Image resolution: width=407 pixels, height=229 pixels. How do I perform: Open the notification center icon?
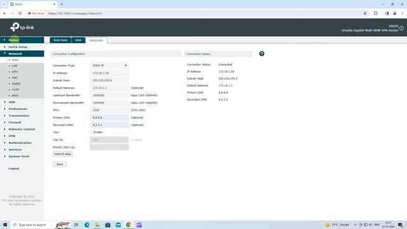click(x=400, y=225)
